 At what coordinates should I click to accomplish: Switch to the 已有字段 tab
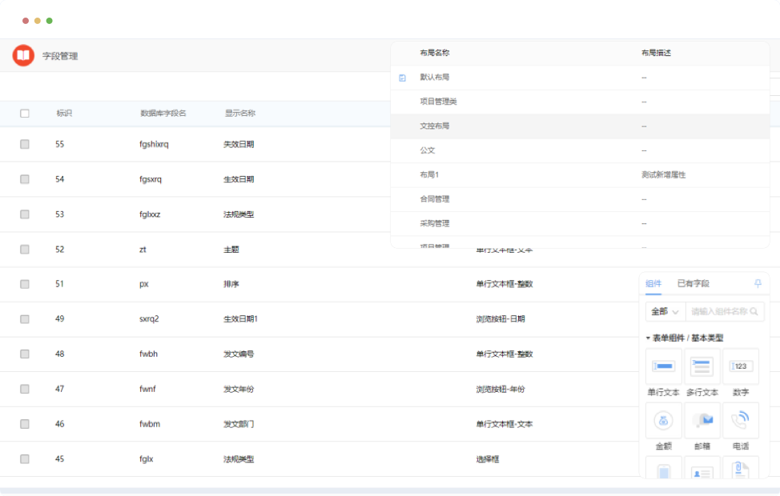coord(693,284)
